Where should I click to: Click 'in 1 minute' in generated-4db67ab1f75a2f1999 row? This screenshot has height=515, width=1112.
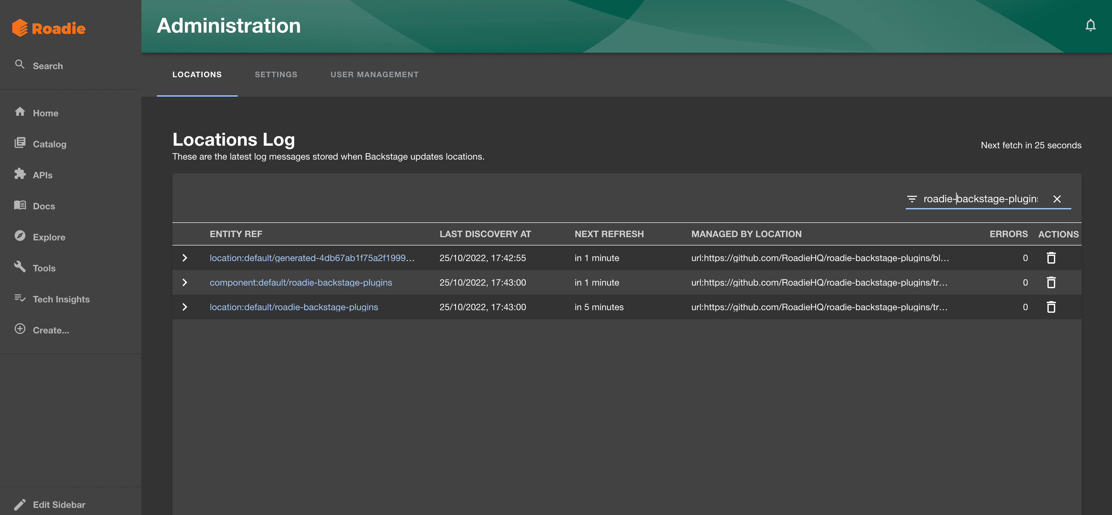[597, 258]
